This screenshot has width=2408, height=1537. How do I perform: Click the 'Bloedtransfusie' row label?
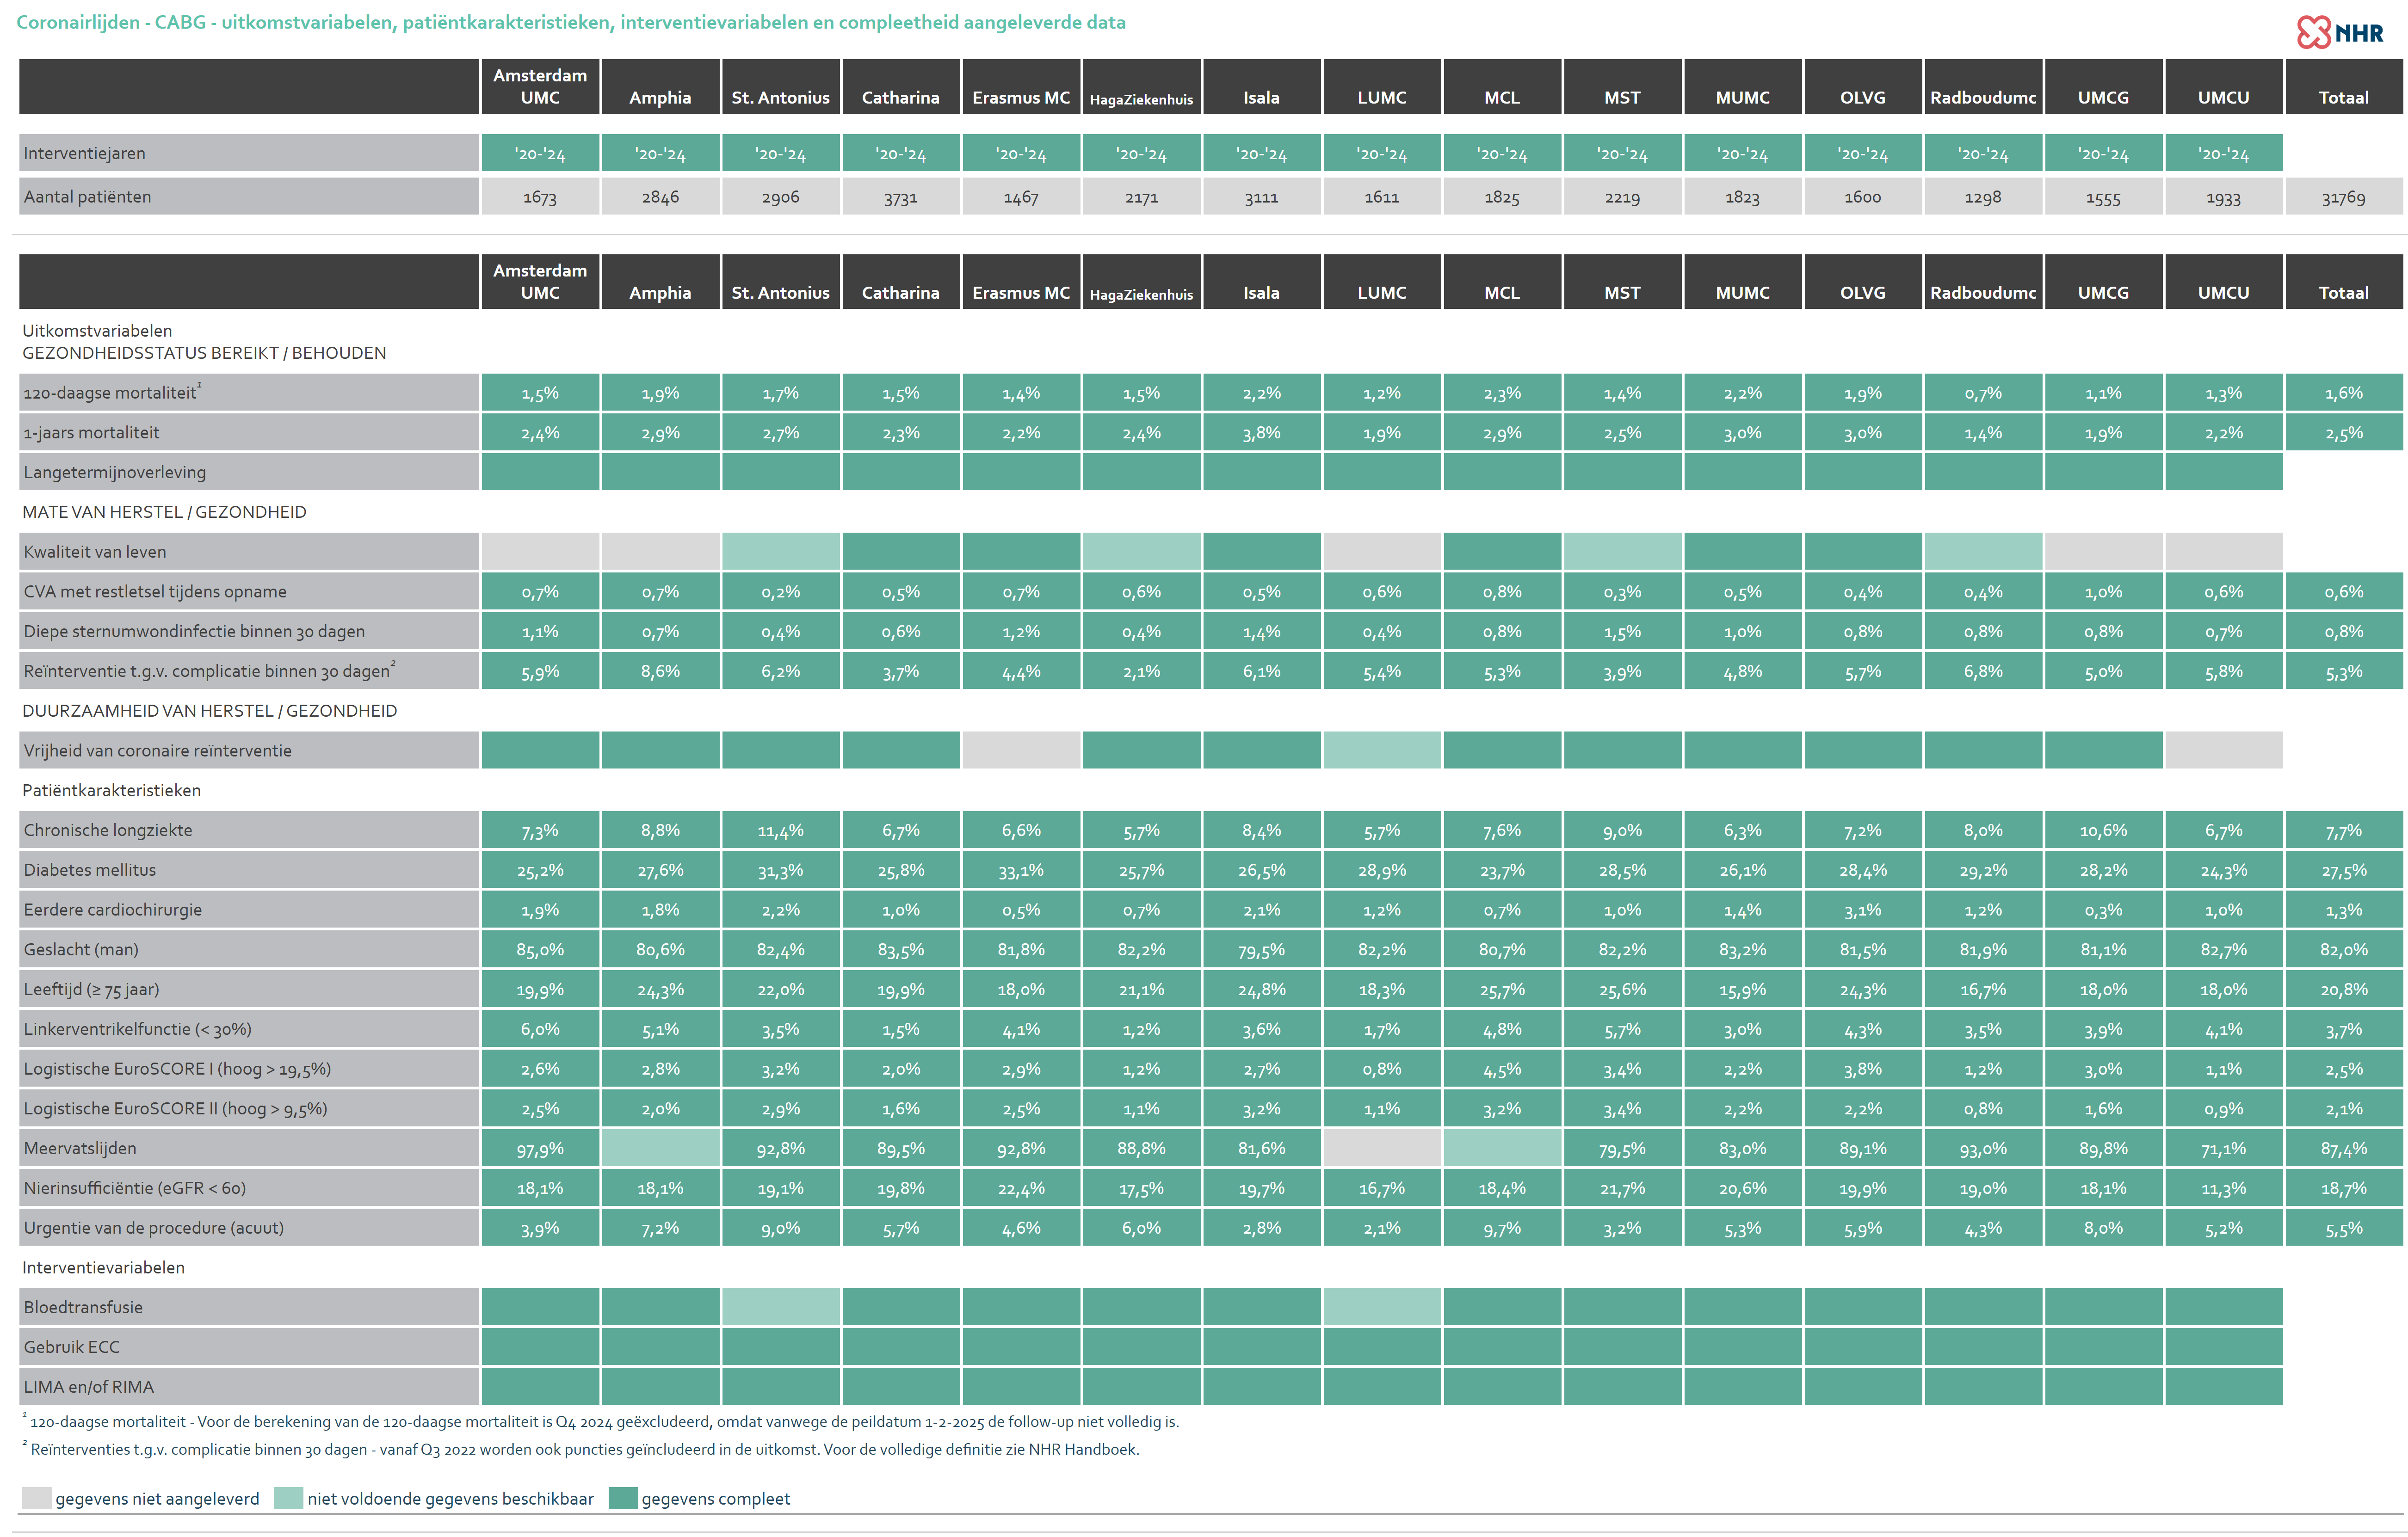(x=83, y=1307)
